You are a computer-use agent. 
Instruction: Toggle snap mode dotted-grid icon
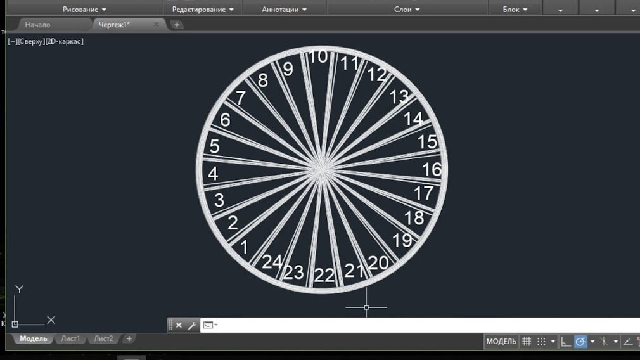tap(541, 342)
